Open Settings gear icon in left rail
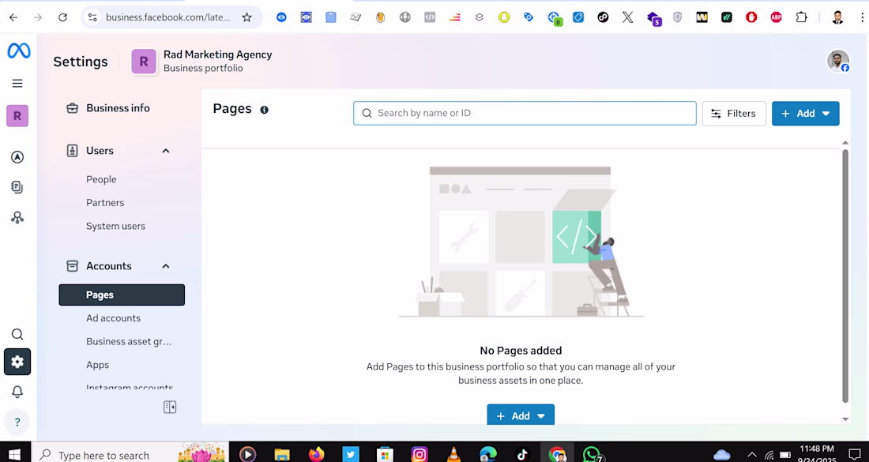 (17, 362)
